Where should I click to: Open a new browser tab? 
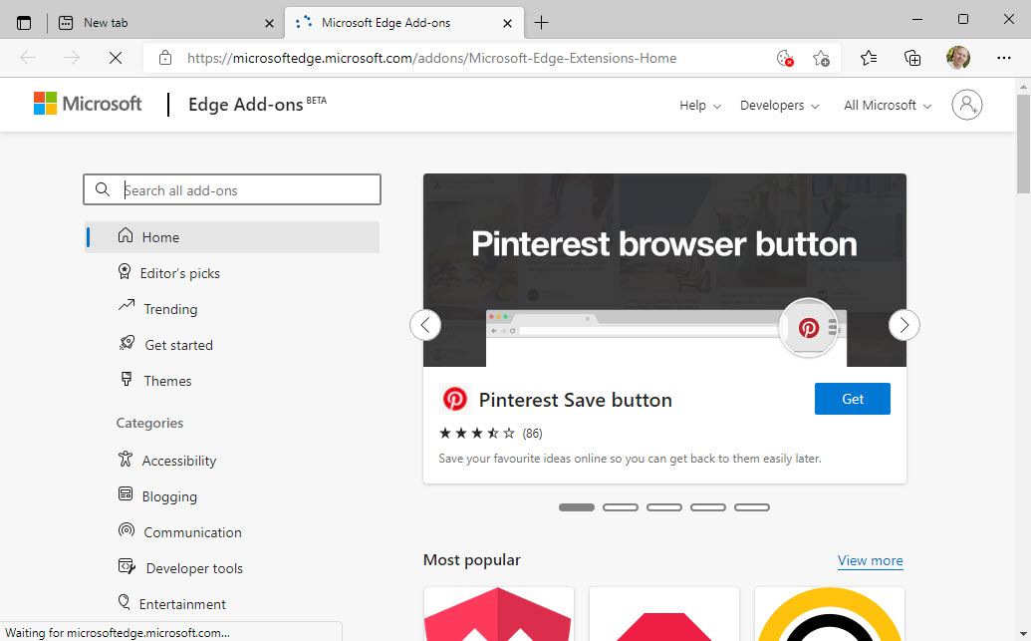541,23
